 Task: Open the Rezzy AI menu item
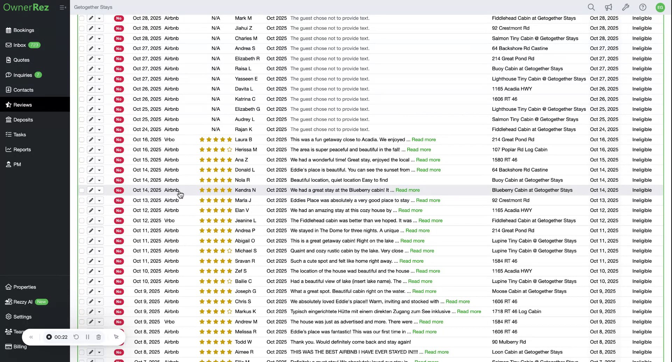pyautogui.click(x=22, y=302)
